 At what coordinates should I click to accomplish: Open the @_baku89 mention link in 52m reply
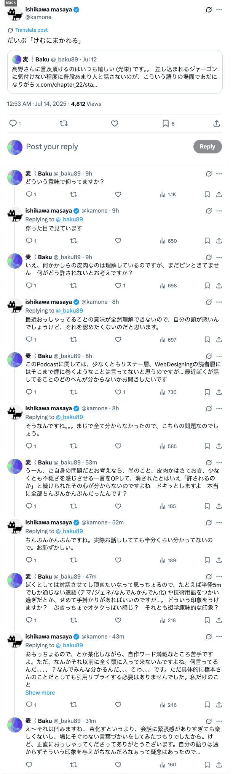point(69,531)
